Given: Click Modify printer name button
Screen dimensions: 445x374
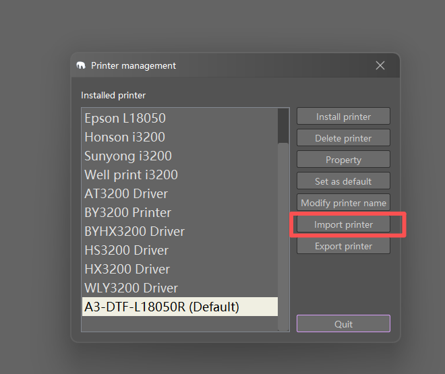Looking at the screenshot, I should (343, 202).
